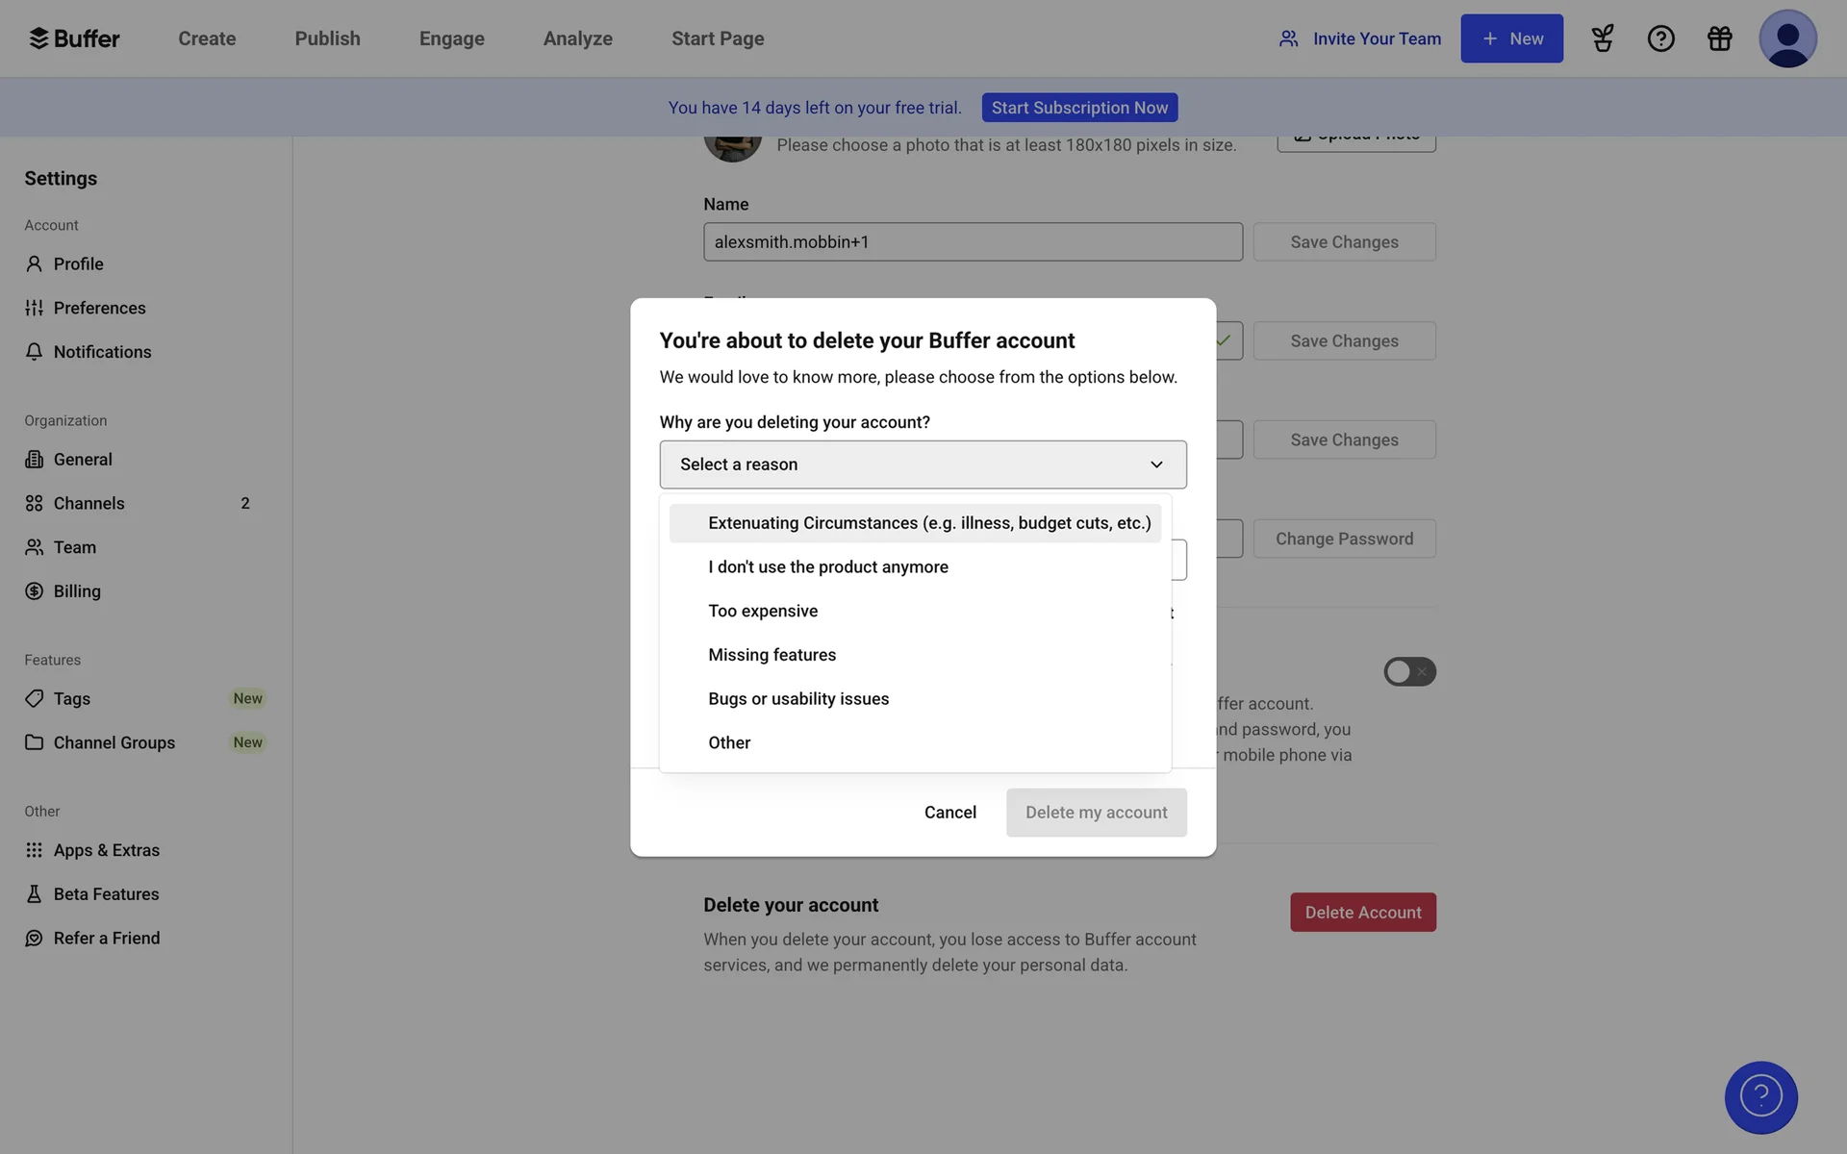This screenshot has height=1154, width=1847.
Task: Open Billing settings in sidebar
Action: (x=77, y=591)
